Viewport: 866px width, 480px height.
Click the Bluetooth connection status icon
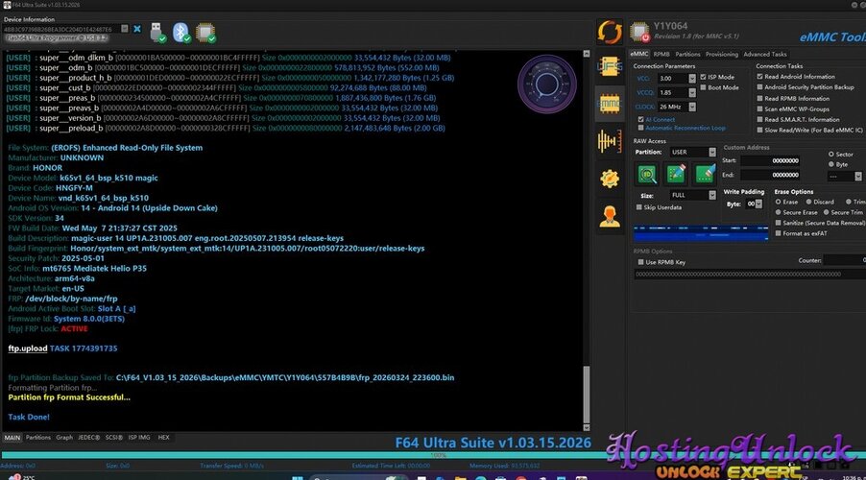(x=180, y=33)
